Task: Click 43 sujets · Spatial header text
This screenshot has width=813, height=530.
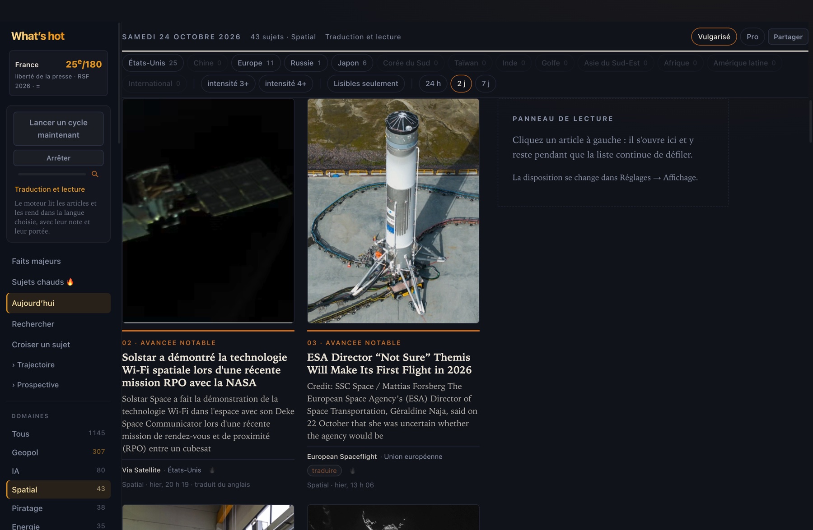Action: pyautogui.click(x=283, y=37)
